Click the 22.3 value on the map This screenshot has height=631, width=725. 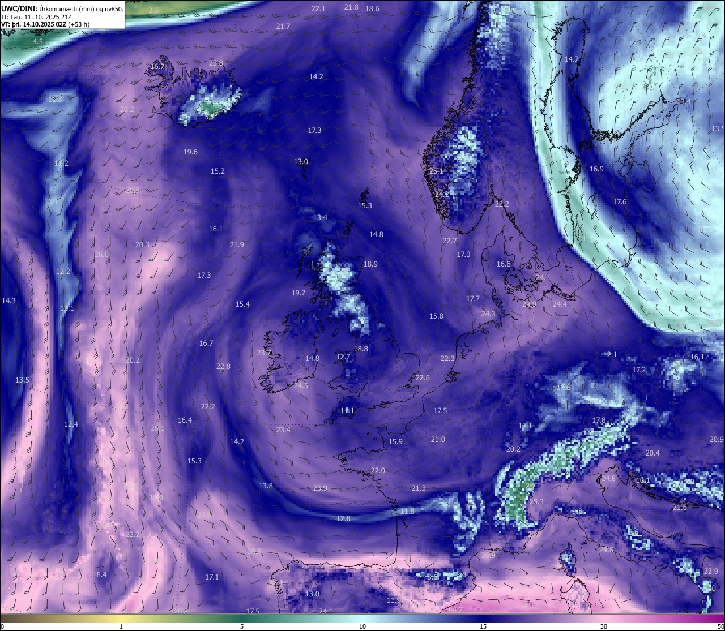tap(447, 358)
